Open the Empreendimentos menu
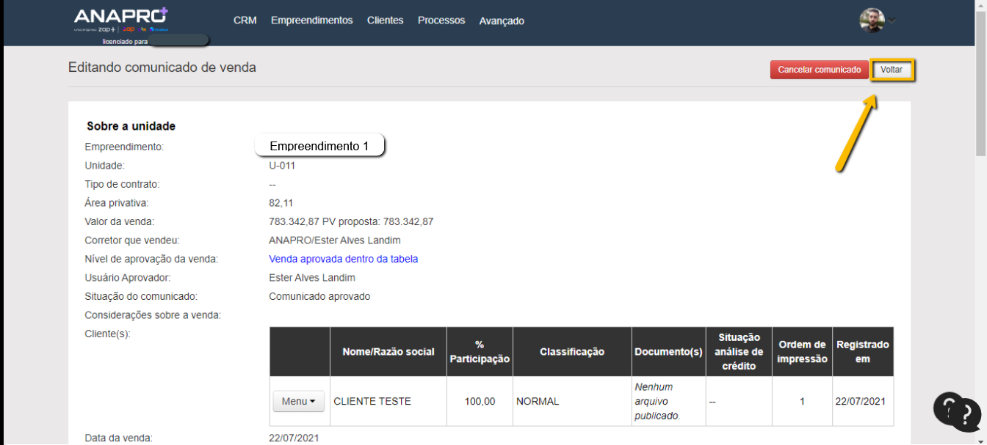Screen dimensions: 987x445 (x=311, y=21)
